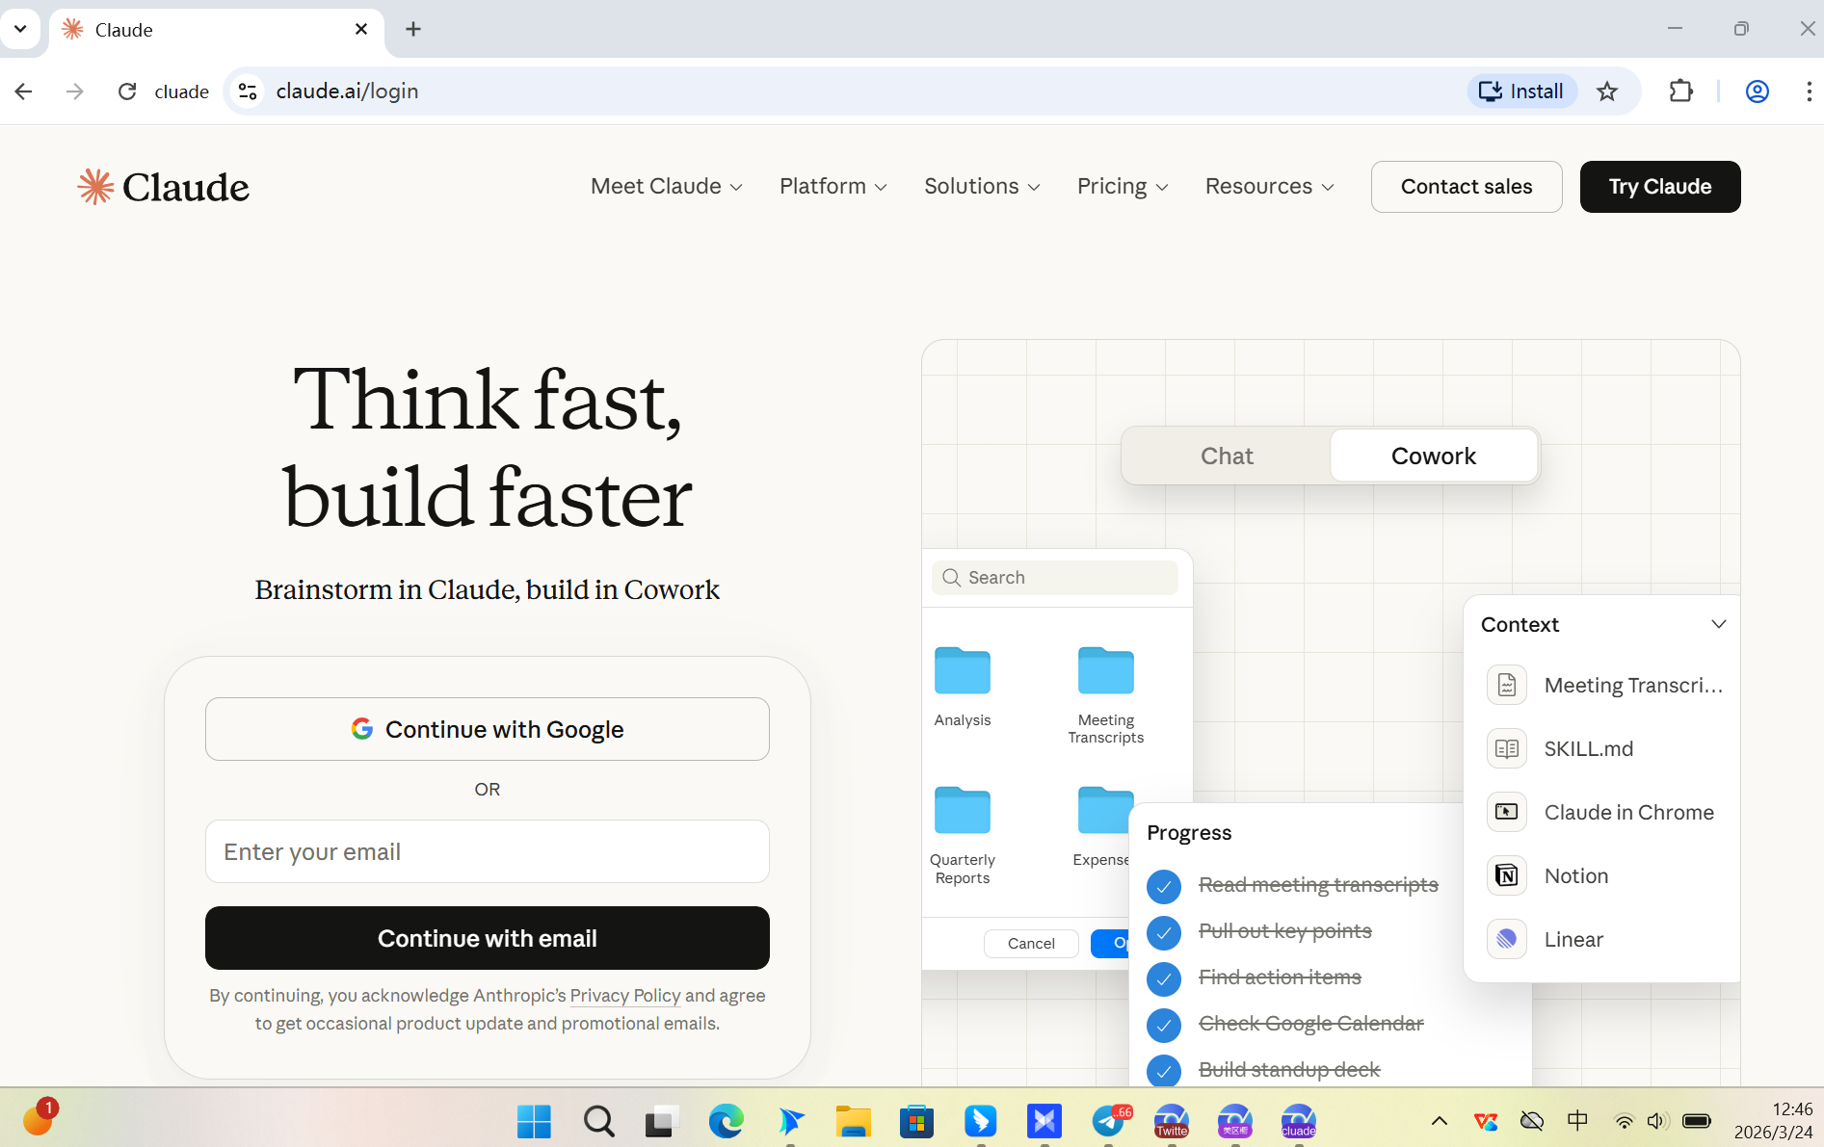Open the SKILL.md file icon
The height and width of the screenshot is (1147, 1824).
pos(1507,748)
